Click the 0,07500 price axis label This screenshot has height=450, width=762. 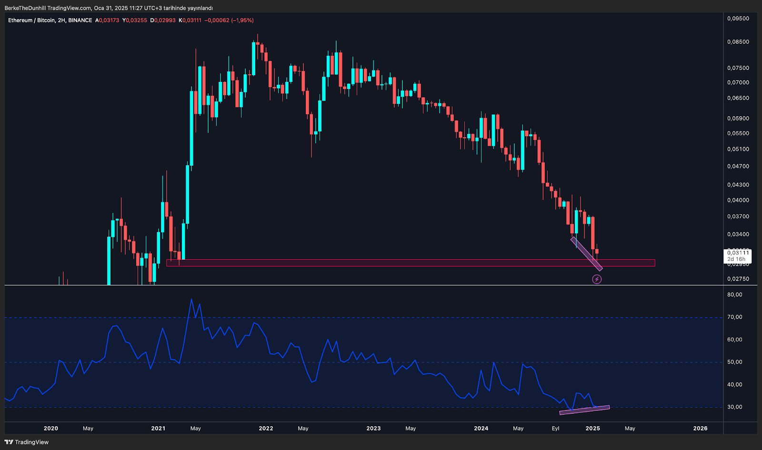[738, 68]
